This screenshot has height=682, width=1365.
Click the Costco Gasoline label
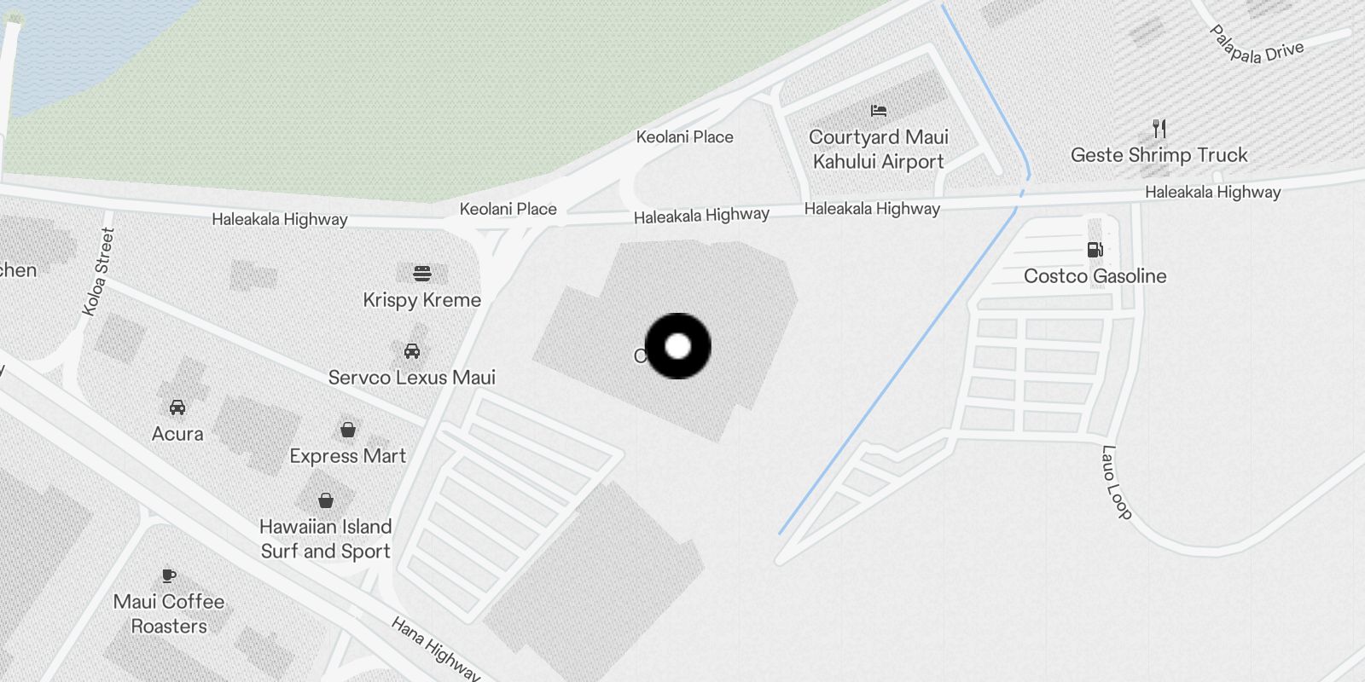[x=1095, y=276]
